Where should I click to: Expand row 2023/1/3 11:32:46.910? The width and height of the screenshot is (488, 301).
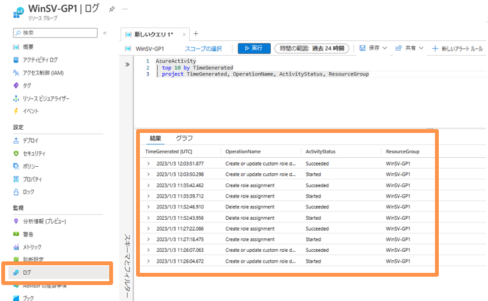pos(148,206)
